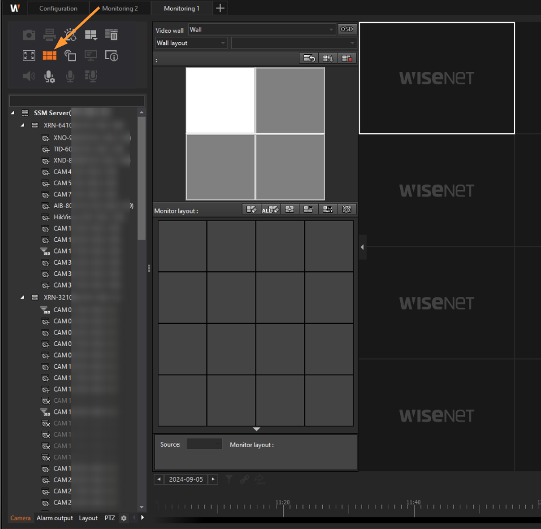Screen dimensions: 541x529
Task: Open the 'Wall layout' dropdown
Action: [191, 43]
